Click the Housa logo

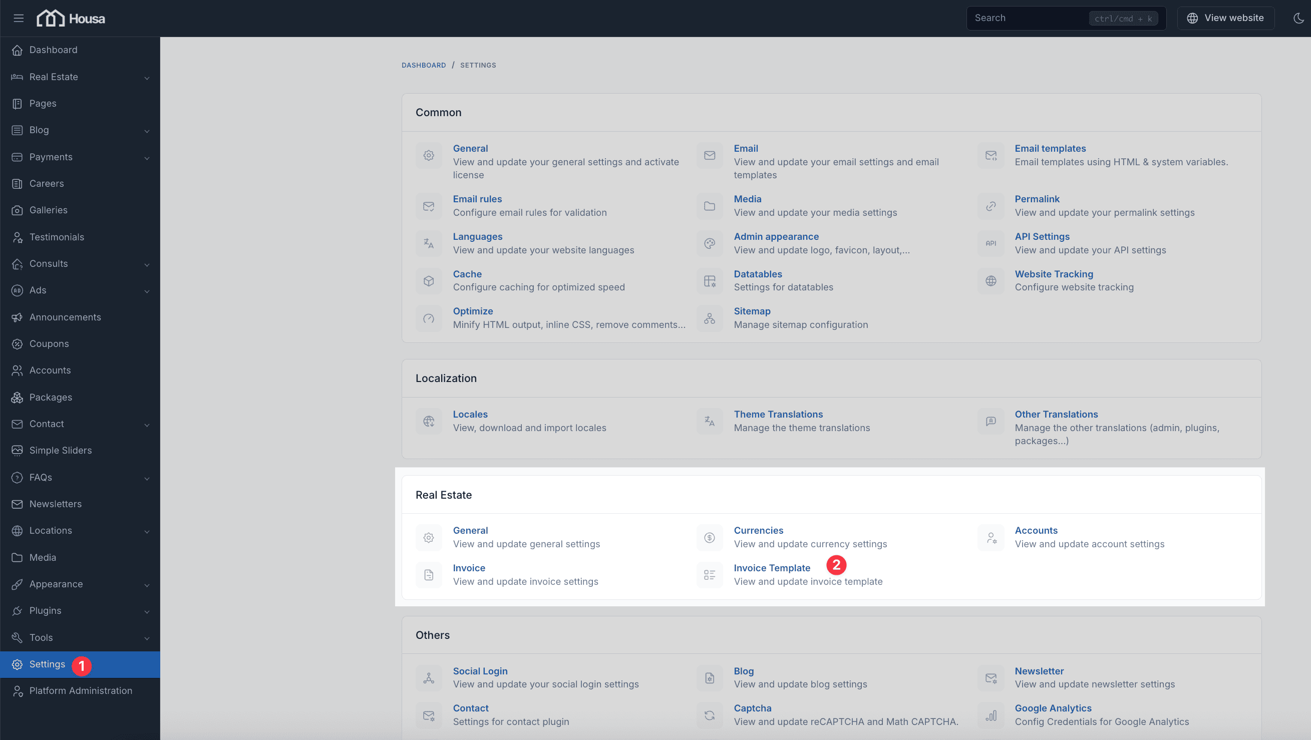point(71,19)
